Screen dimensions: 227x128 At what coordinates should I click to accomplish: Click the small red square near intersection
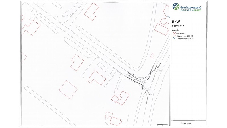153,55
